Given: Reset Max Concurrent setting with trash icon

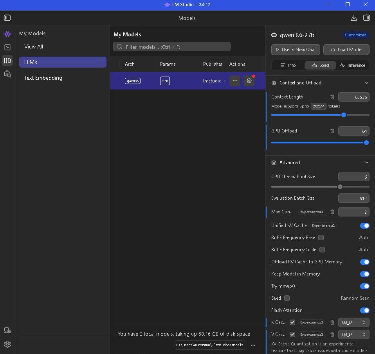Looking at the screenshot, I should [332, 212].
